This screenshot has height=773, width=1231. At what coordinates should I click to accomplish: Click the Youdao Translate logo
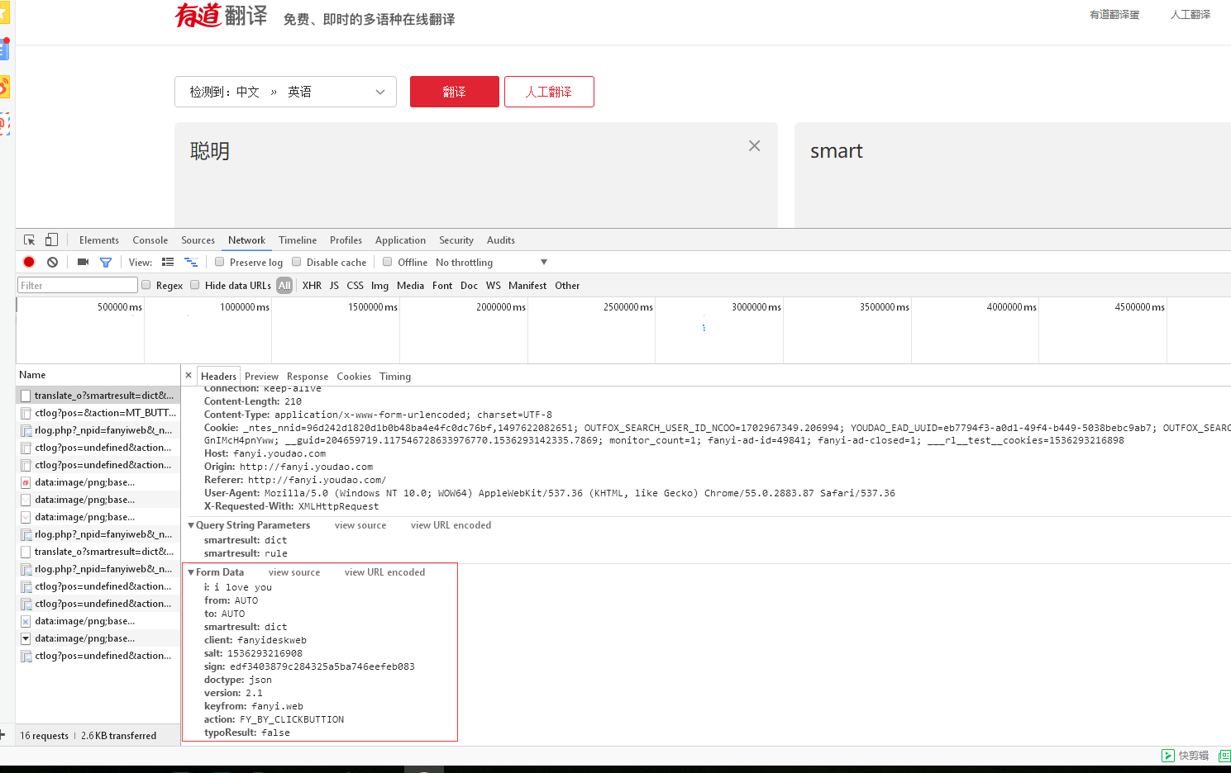pyautogui.click(x=222, y=15)
